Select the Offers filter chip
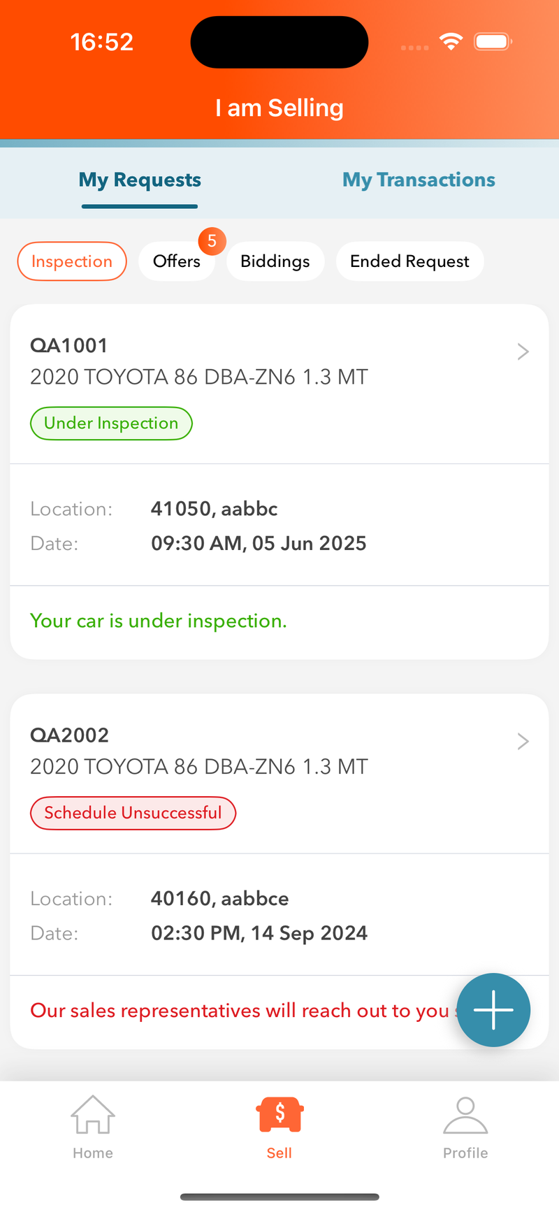 177,261
